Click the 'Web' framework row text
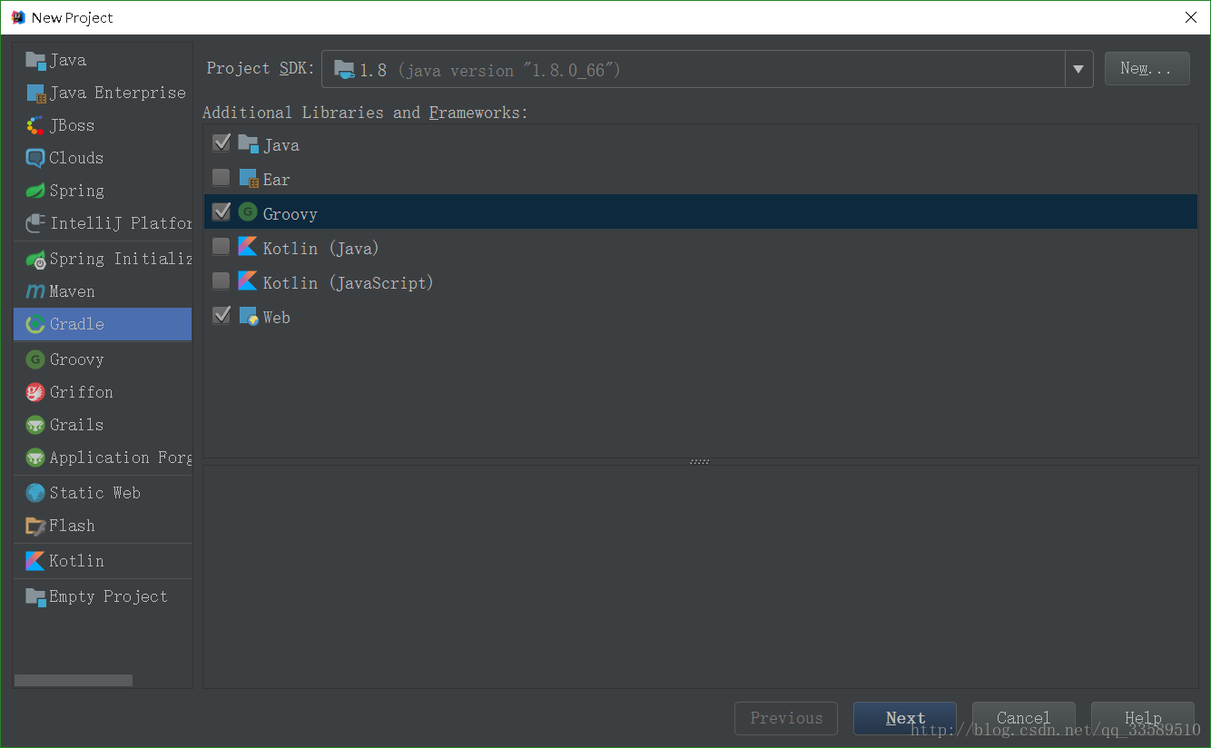Screen dimensions: 1211x748 coord(277,318)
